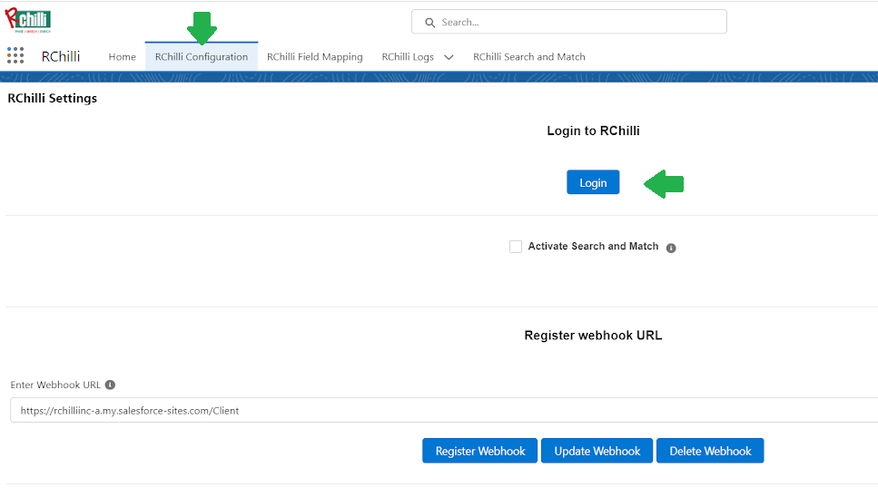
Task: Click the Activate Search and Match label text
Action: 593,247
